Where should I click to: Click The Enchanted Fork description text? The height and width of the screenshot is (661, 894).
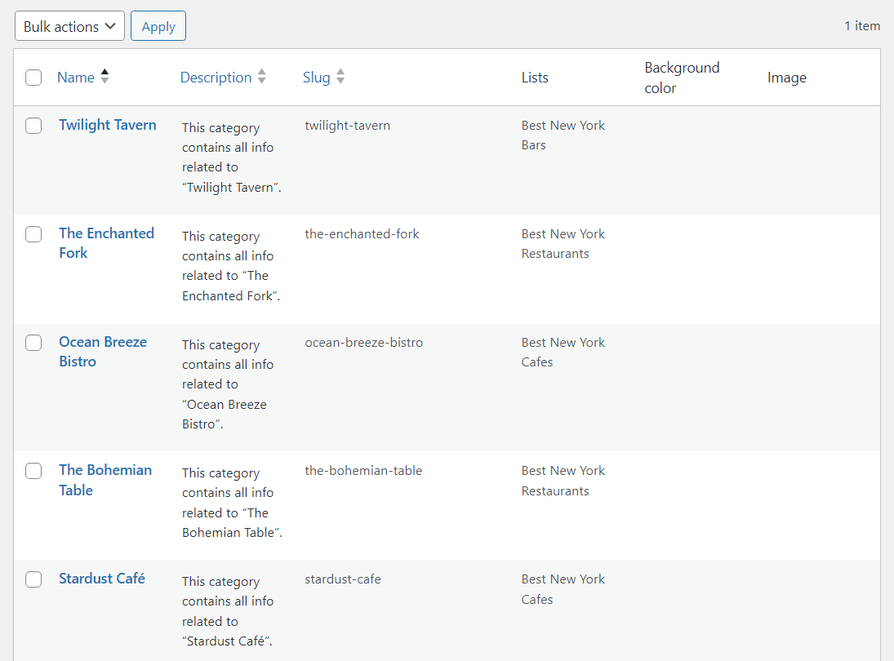[x=231, y=266]
